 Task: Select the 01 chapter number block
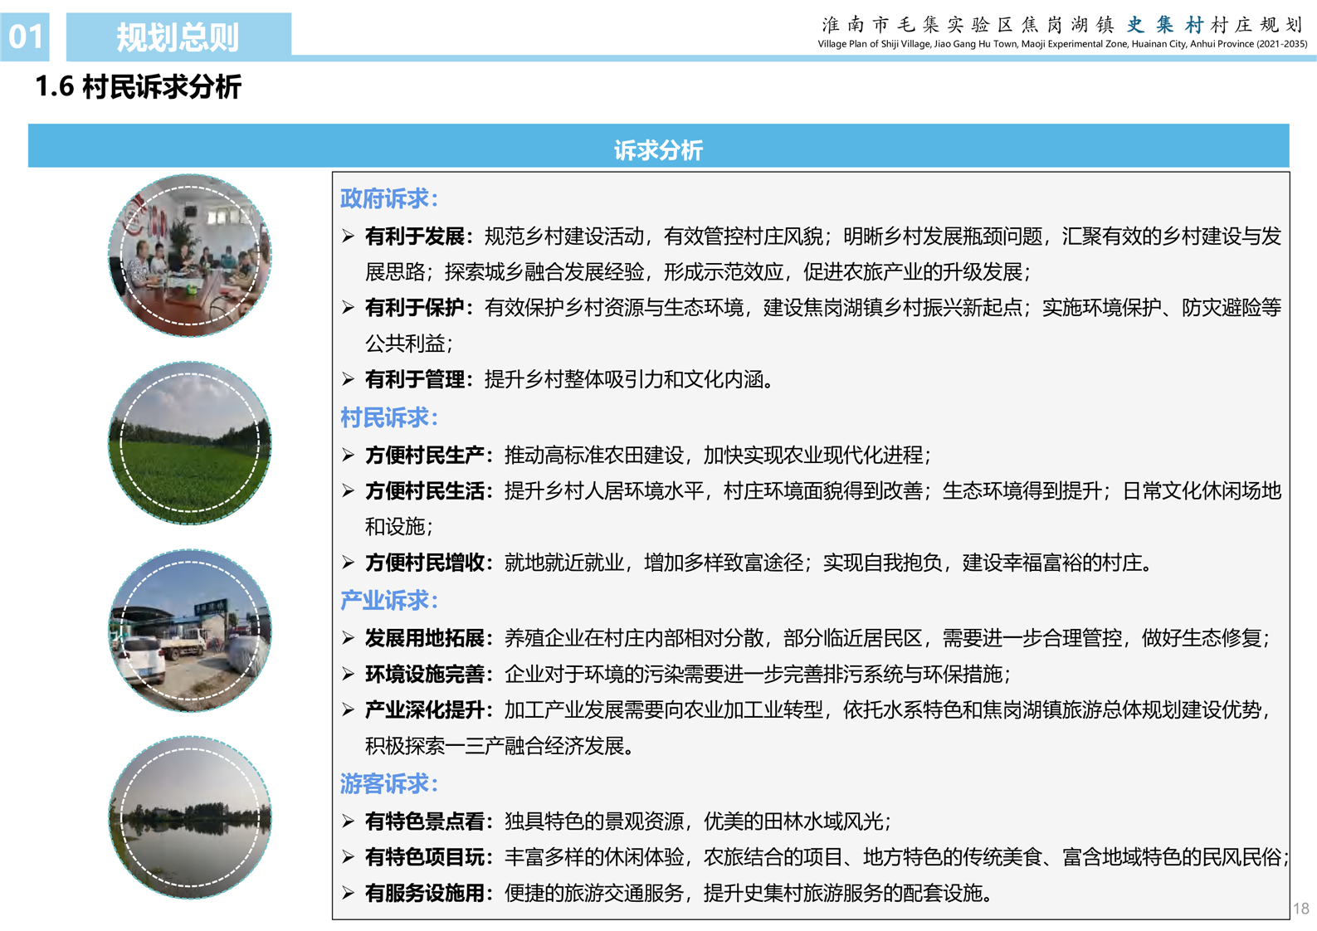pos(25,37)
